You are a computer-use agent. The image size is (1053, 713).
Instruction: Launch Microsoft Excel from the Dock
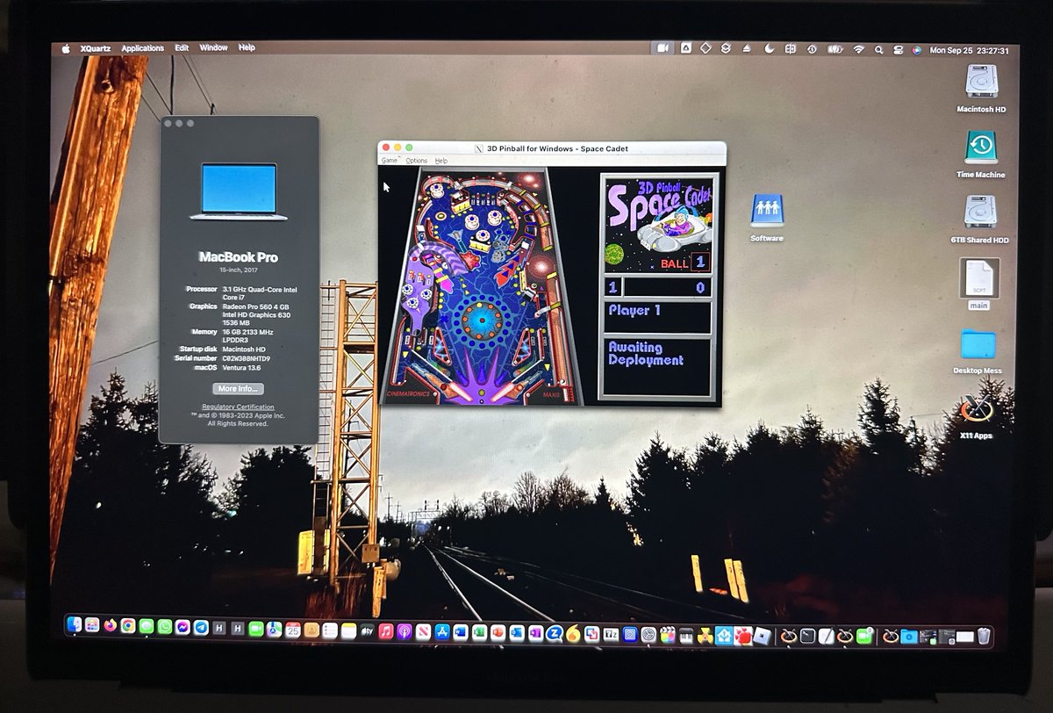[478, 631]
